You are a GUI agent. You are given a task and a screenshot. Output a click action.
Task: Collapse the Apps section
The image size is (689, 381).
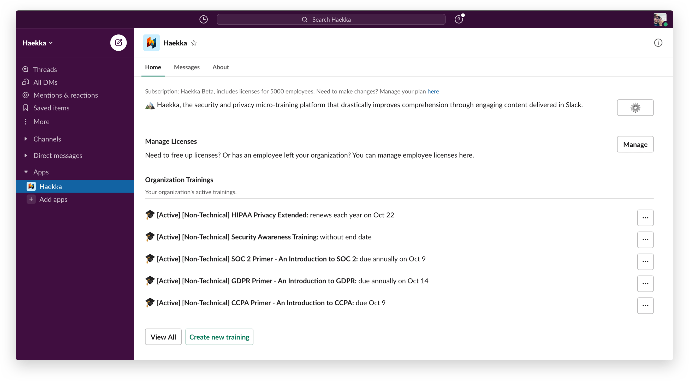[26, 172]
